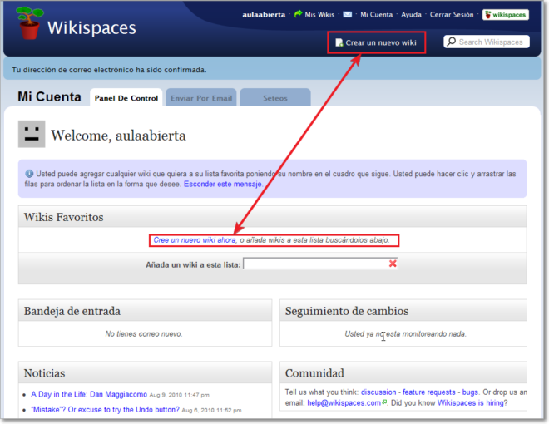
Task: Open the bugs link
Action: point(470,392)
